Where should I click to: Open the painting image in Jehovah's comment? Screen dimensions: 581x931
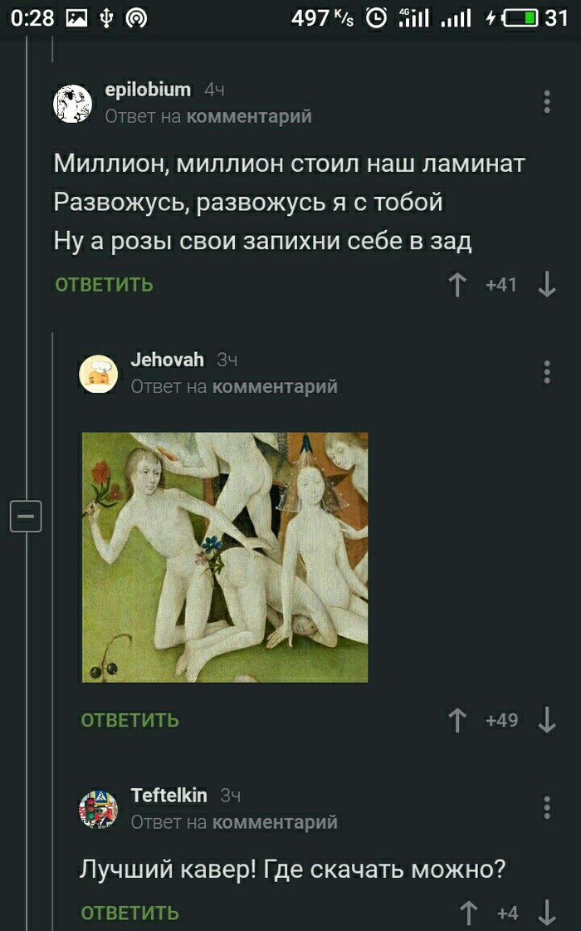pyautogui.click(x=225, y=557)
